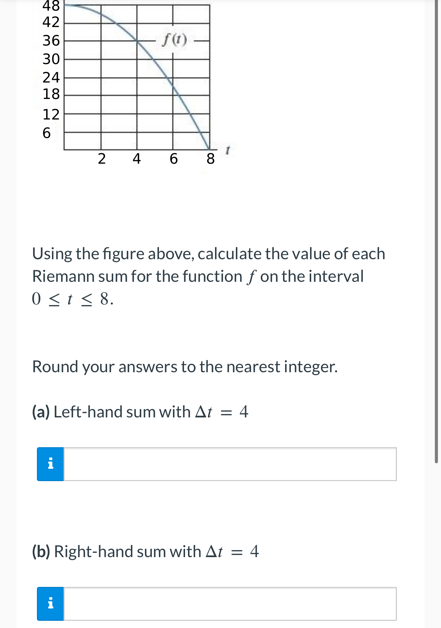Image resolution: width=441 pixels, height=628 pixels.
Task: Click the rounding instruction sentence
Action: click(x=185, y=366)
